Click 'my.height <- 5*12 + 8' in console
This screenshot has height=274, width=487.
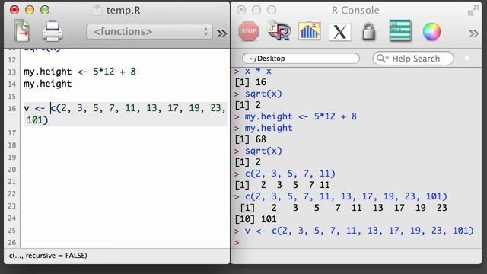pyautogui.click(x=301, y=116)
